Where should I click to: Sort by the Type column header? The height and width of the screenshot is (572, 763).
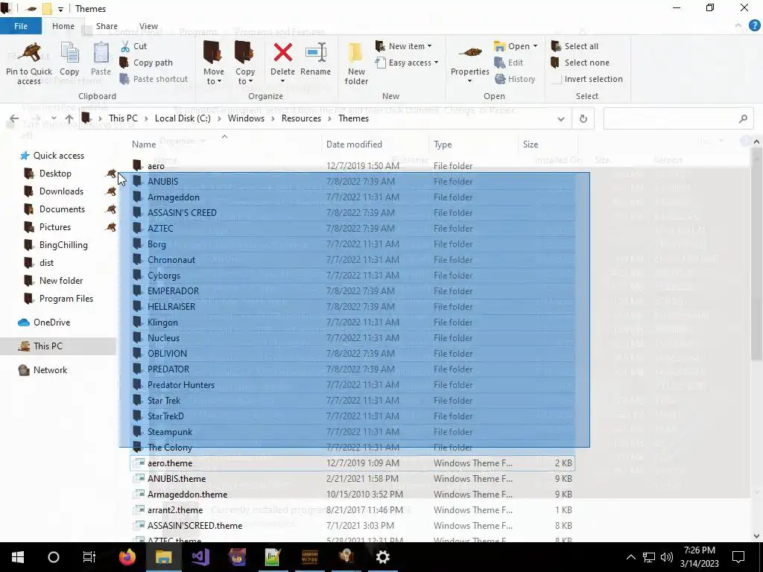473,144
